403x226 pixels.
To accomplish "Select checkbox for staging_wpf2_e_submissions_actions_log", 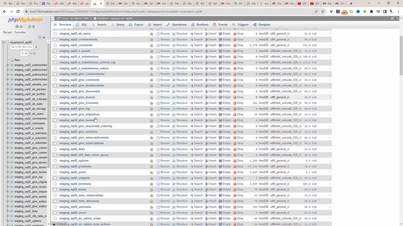I will pyautogui.click(x=55, y=63).
